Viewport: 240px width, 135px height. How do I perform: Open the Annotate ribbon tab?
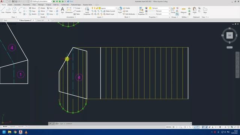coord(17,5)
